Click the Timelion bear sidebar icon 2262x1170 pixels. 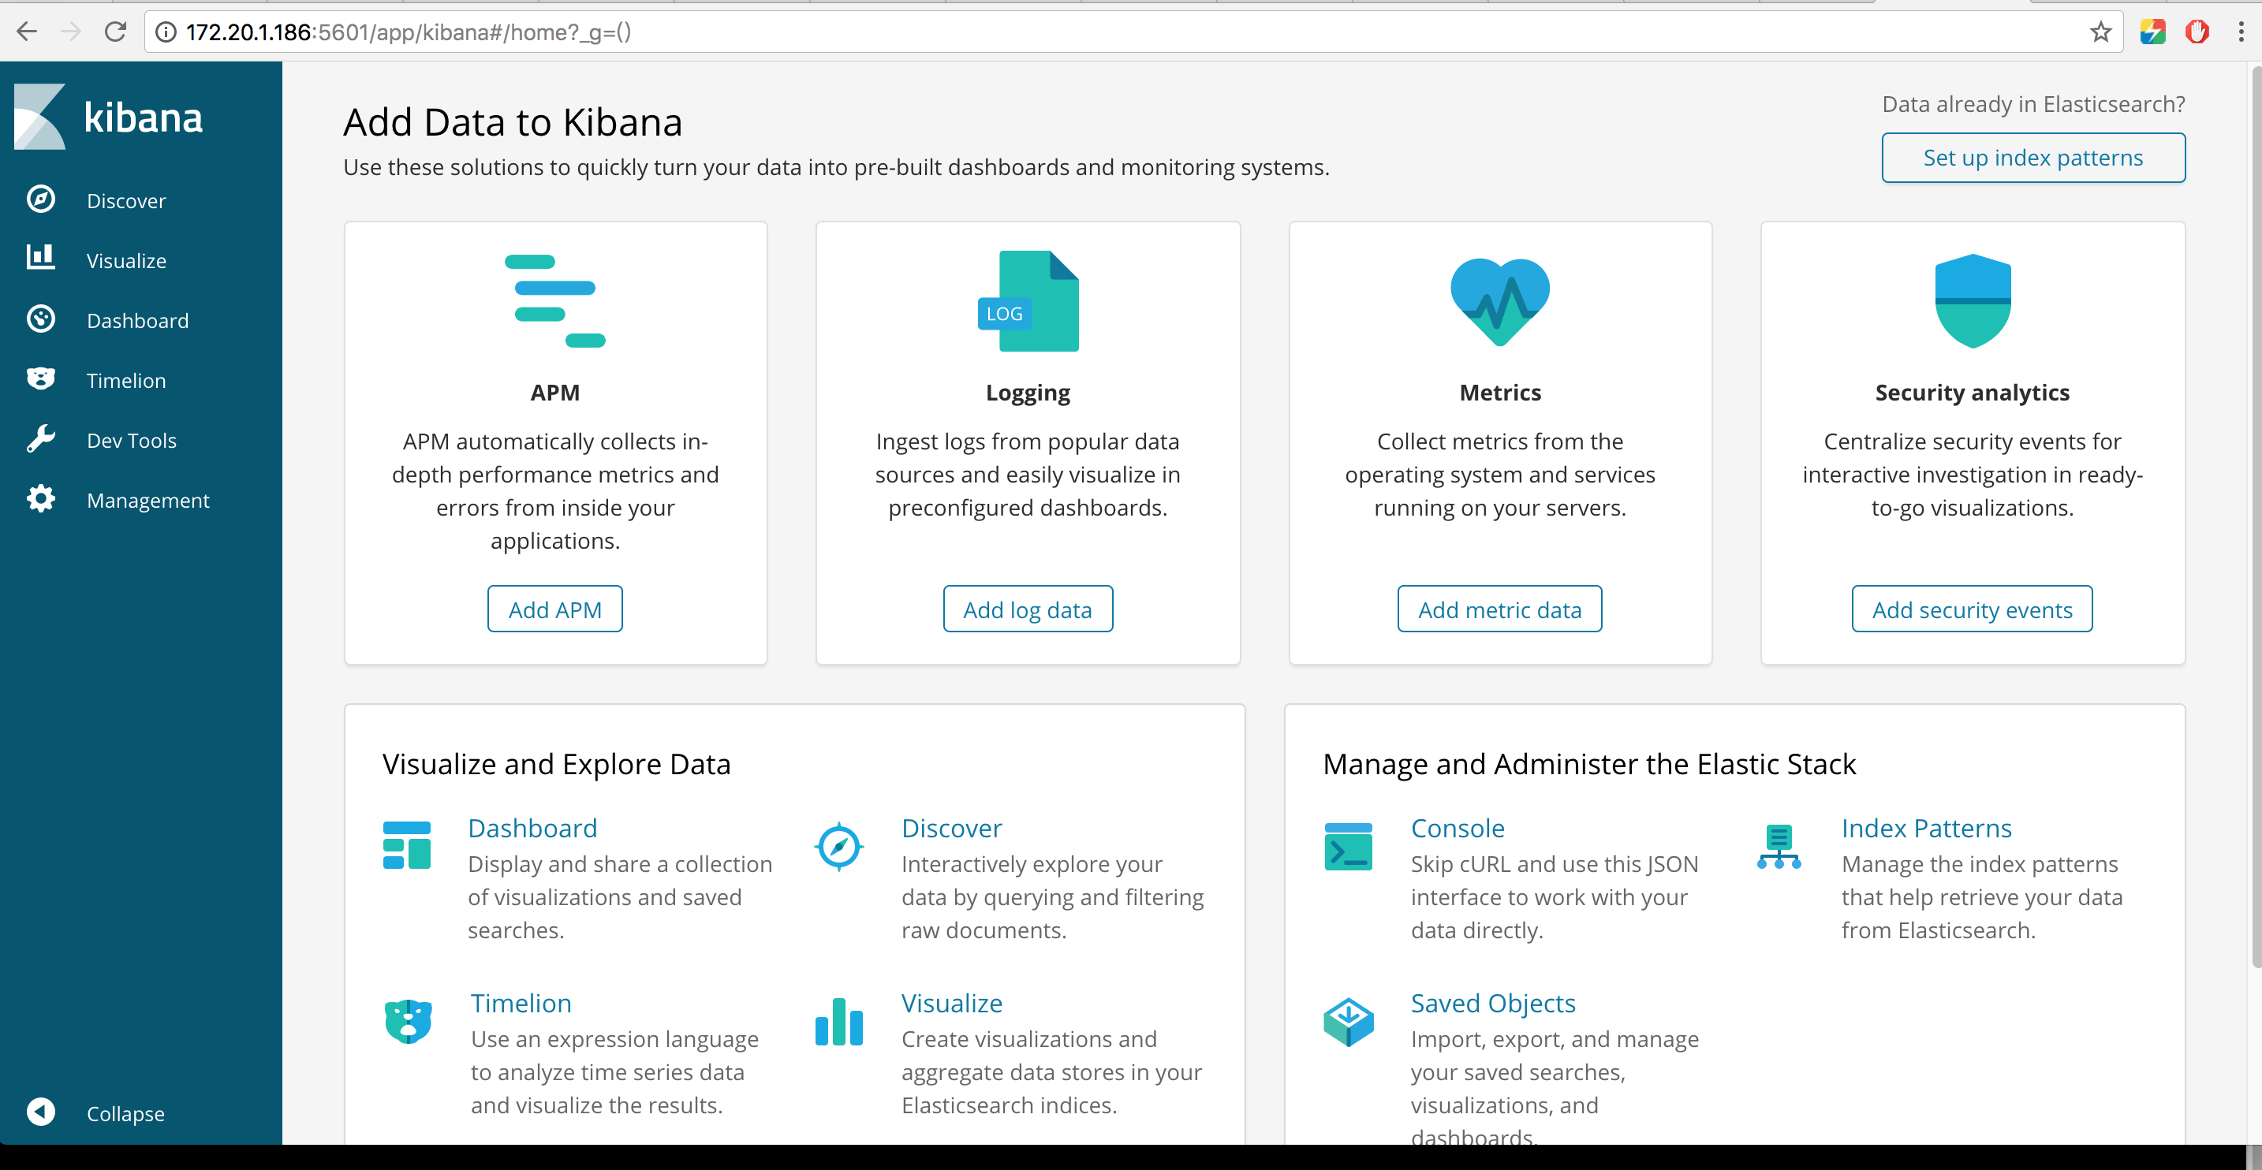[x=40, y=379]
